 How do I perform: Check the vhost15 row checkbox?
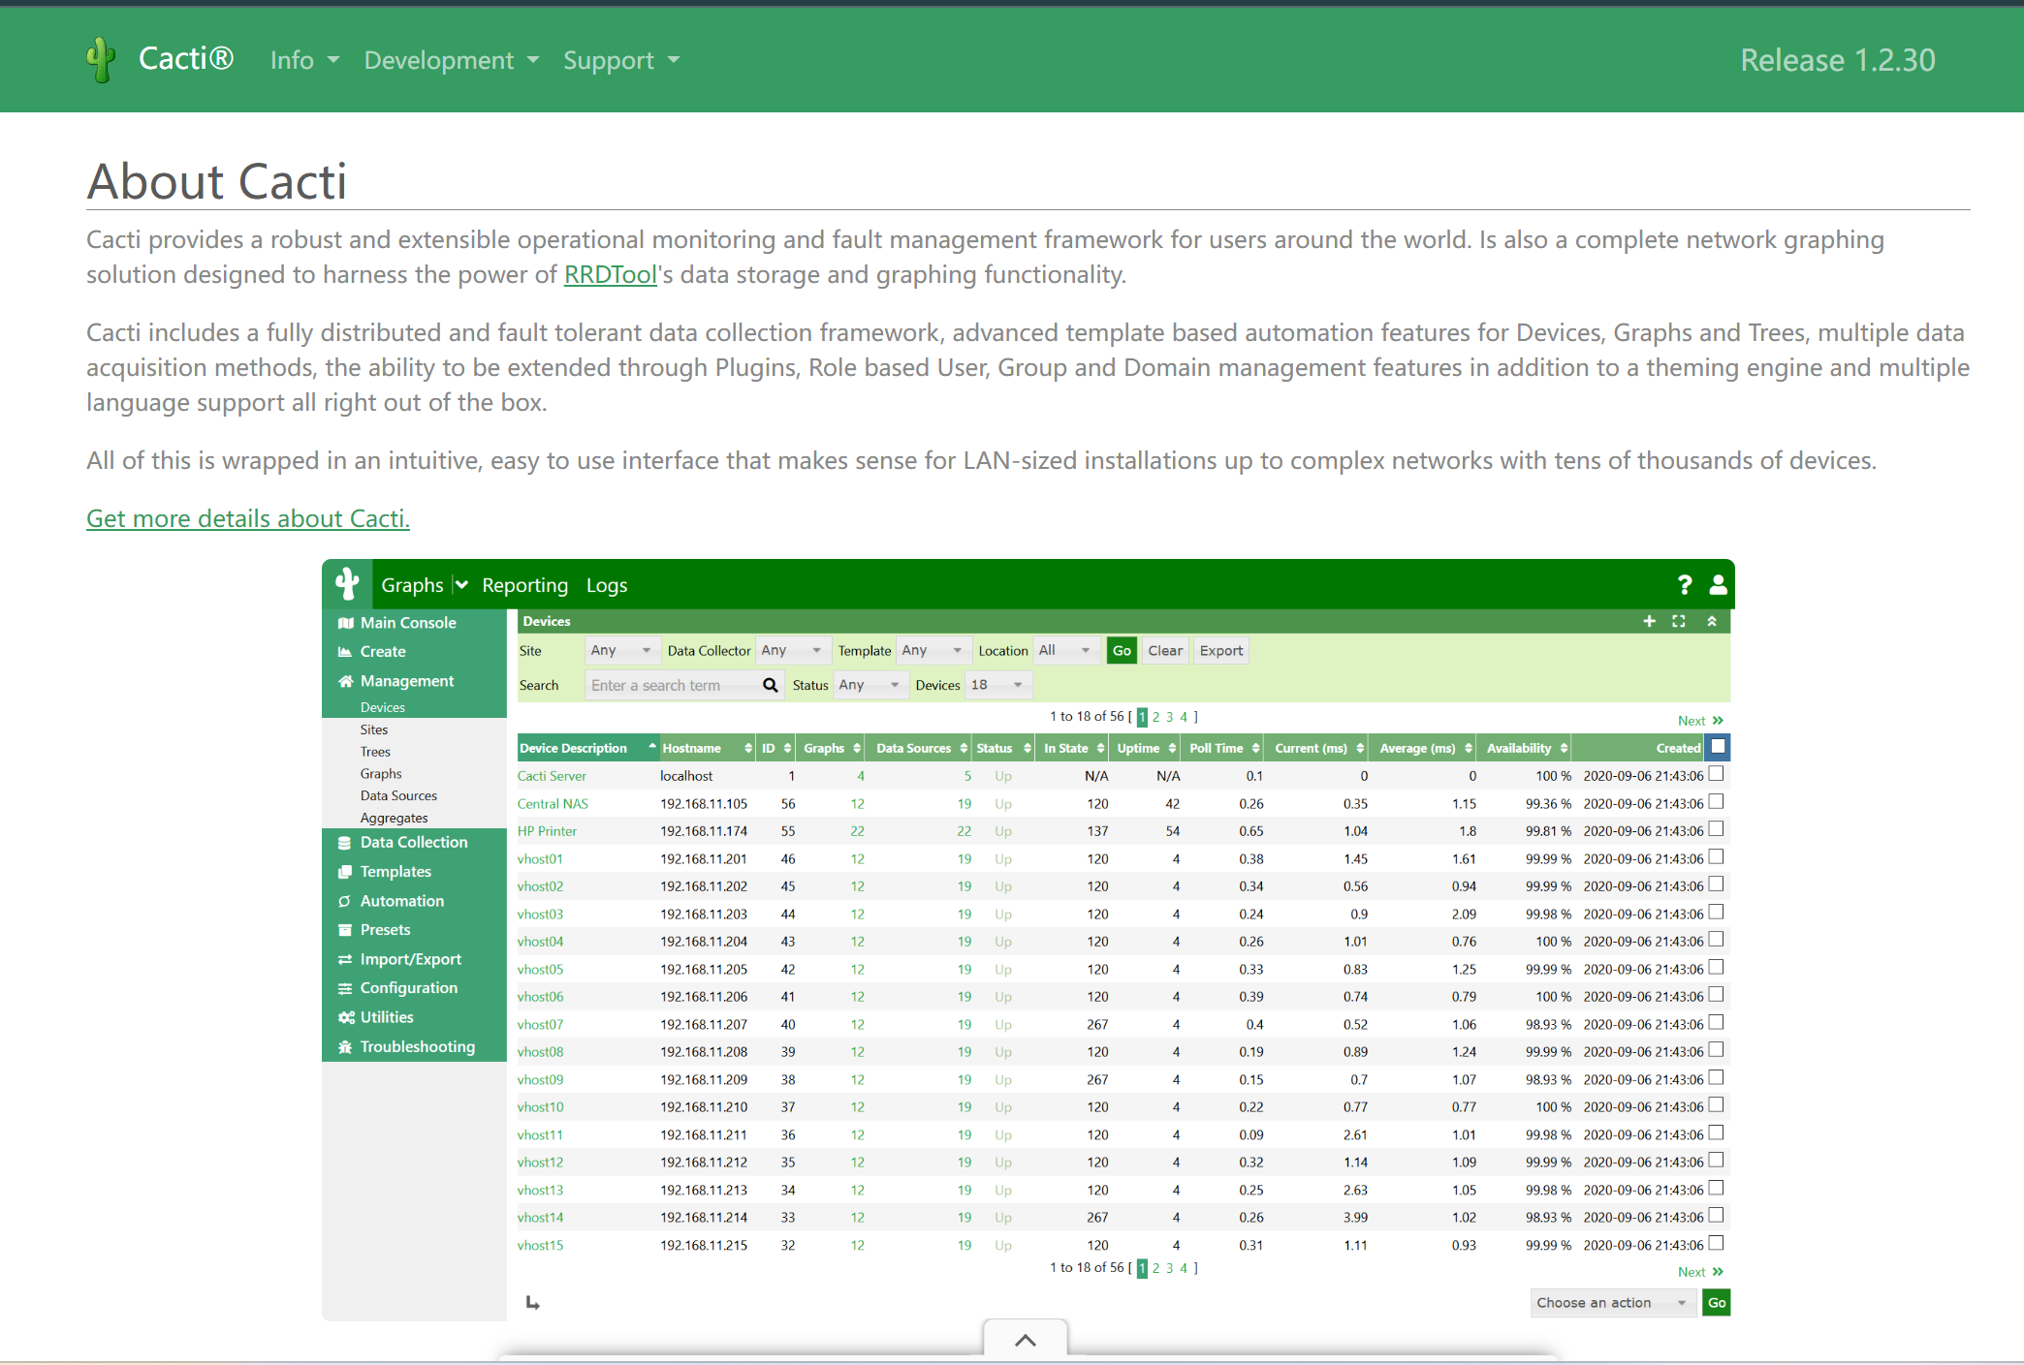pyautogui.click(x=1716, y=1243)
